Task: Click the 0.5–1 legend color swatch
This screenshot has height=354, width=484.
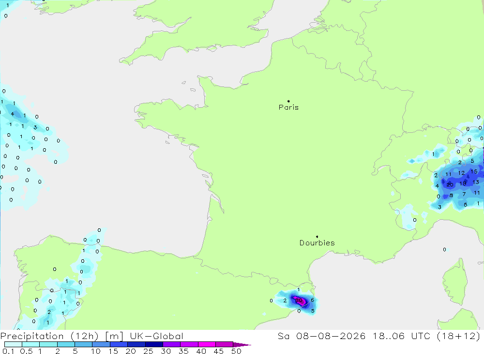Action: pyautogui.click(x=30, y=344)
